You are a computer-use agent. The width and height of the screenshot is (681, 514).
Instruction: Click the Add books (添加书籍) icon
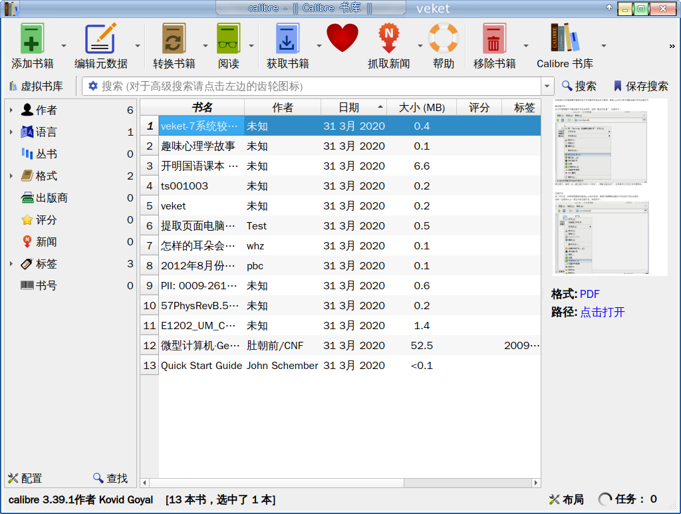[x=32, y=39]
